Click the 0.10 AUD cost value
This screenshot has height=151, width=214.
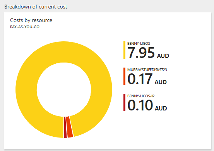(147, 105)
